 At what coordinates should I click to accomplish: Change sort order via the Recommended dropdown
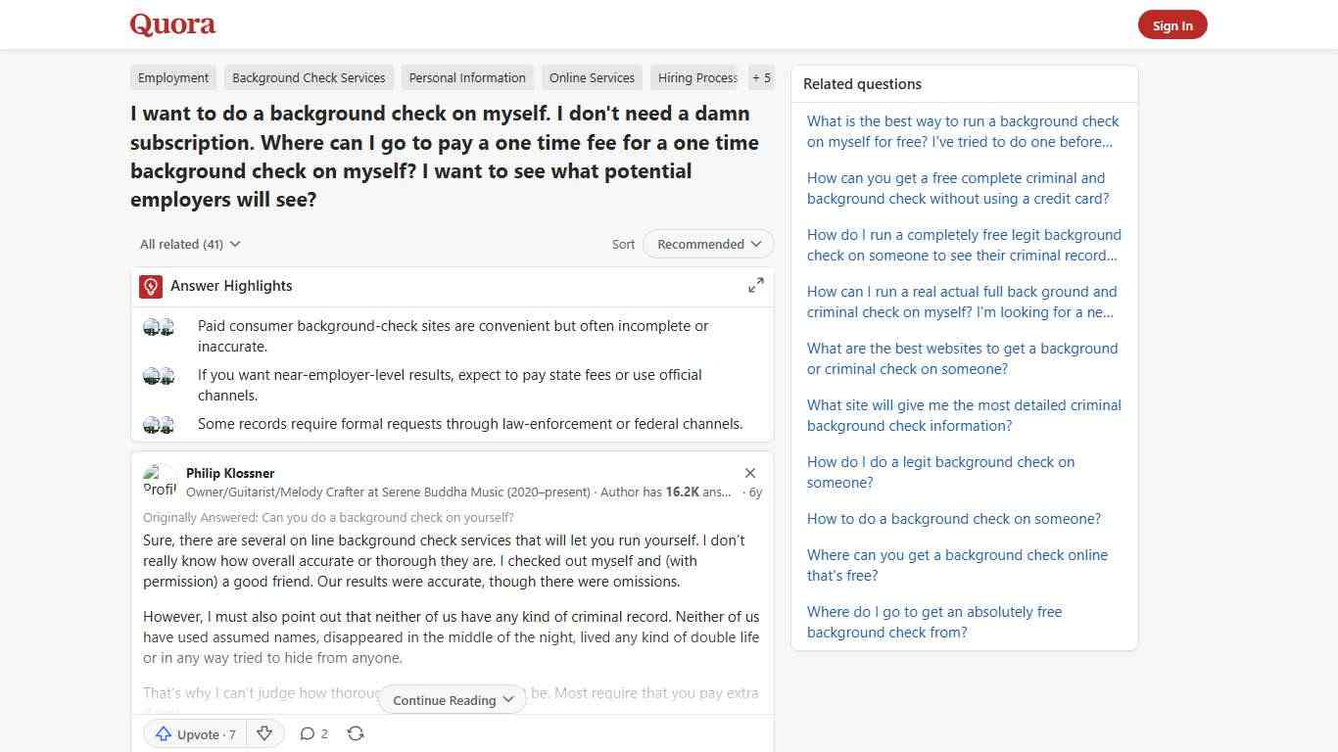point(707,244)
